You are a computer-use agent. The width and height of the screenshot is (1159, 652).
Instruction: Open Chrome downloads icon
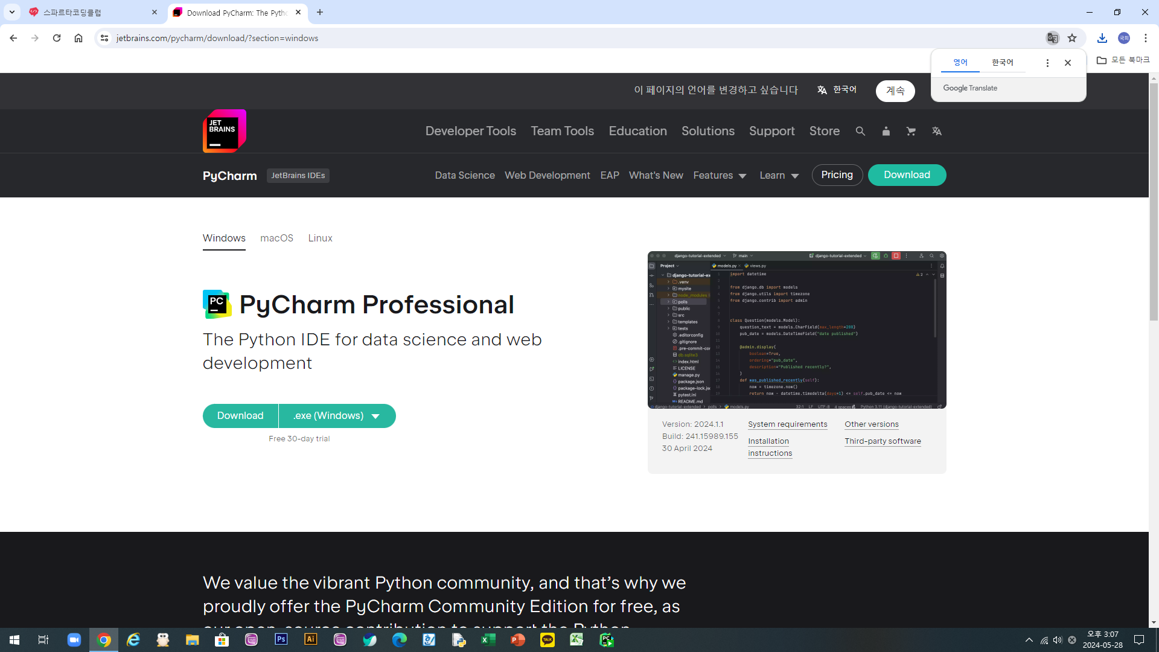point(1102,38)
